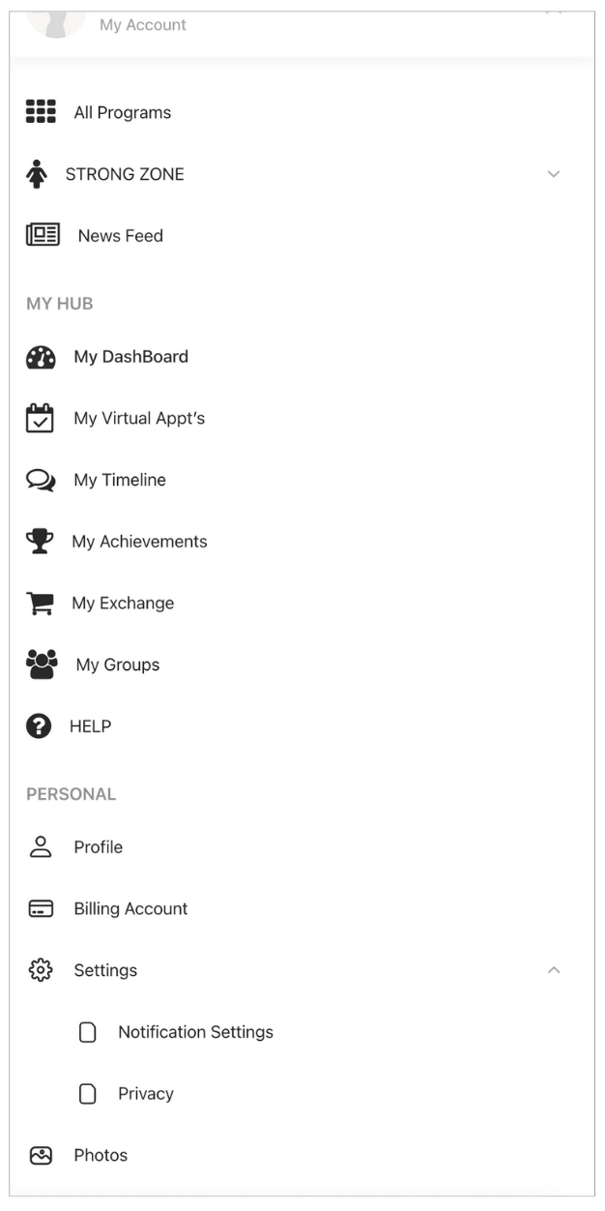Collapse the Settings submenu chevron
The height and width of the screenshot is (1211, 605).
click(x=554, y=970)
